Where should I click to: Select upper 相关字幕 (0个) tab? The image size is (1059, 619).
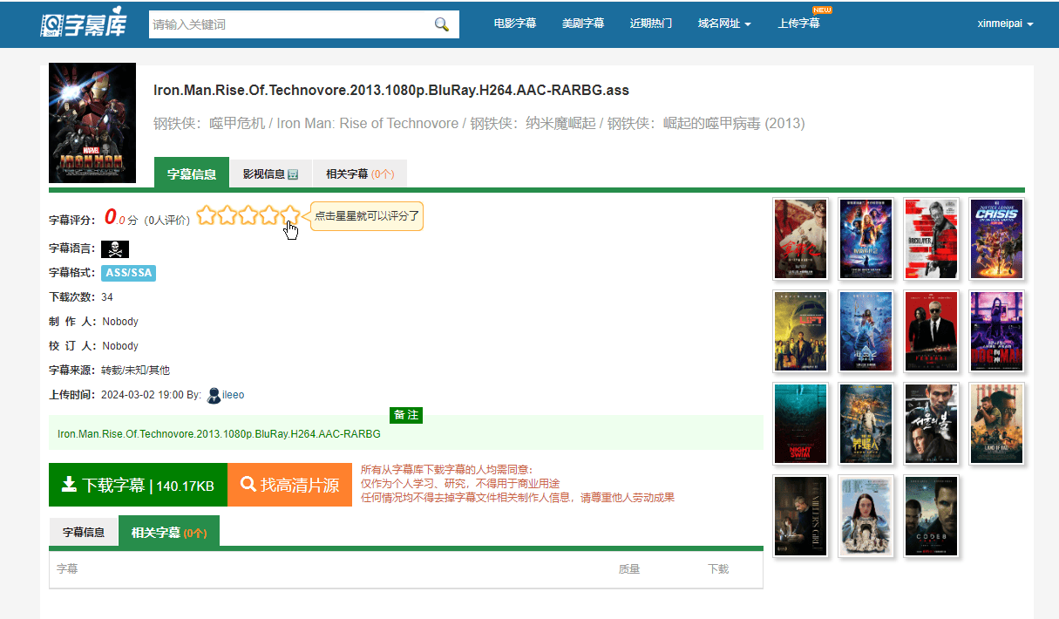click(x=359, y=173)
